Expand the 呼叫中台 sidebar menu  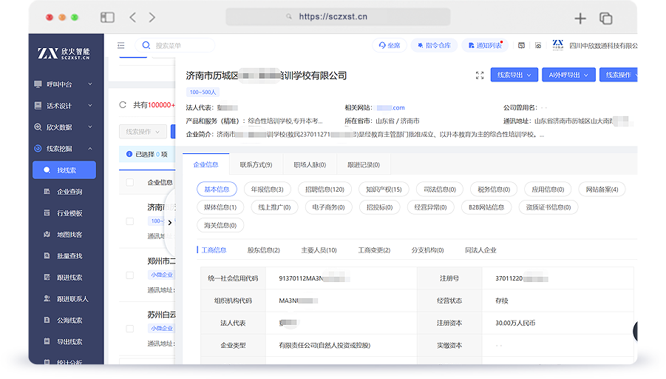64,84
